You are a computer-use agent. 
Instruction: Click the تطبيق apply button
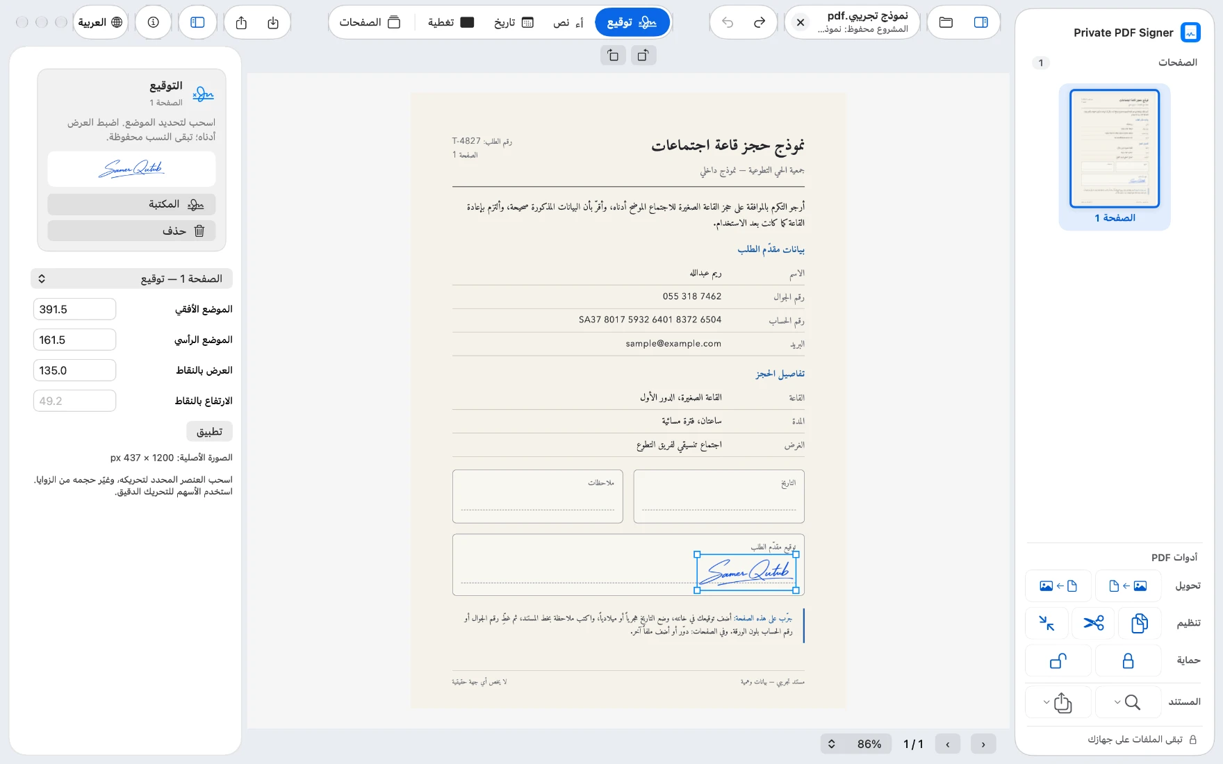(209, 431)
